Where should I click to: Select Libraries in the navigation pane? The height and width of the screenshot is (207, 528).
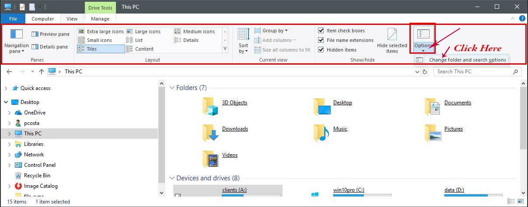point(34,144)
